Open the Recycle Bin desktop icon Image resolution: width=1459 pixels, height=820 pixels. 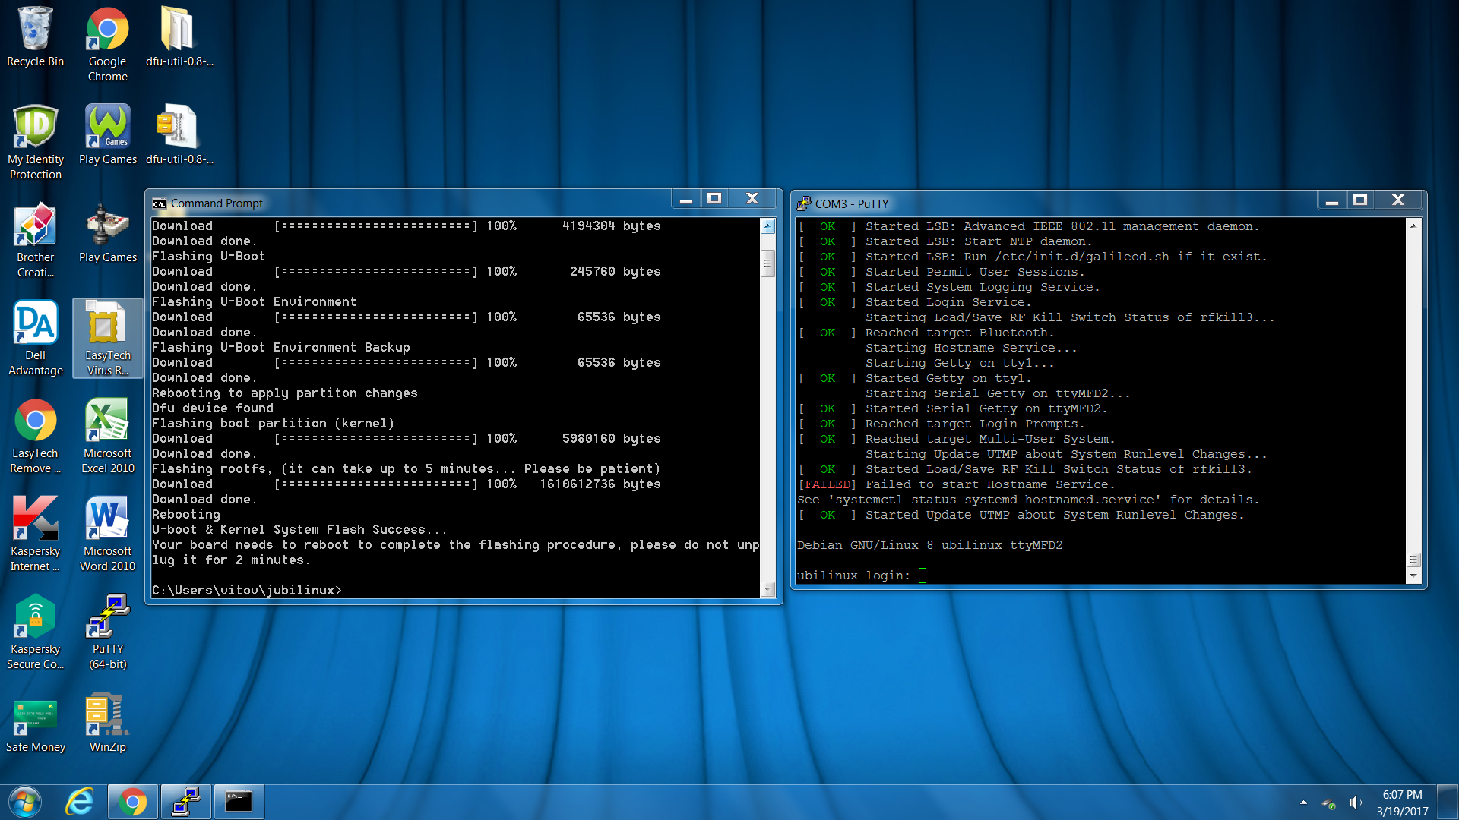tap(35, 38)
